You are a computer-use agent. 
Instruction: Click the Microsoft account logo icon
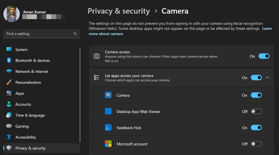pyautogui.click(x=108, y=144)
